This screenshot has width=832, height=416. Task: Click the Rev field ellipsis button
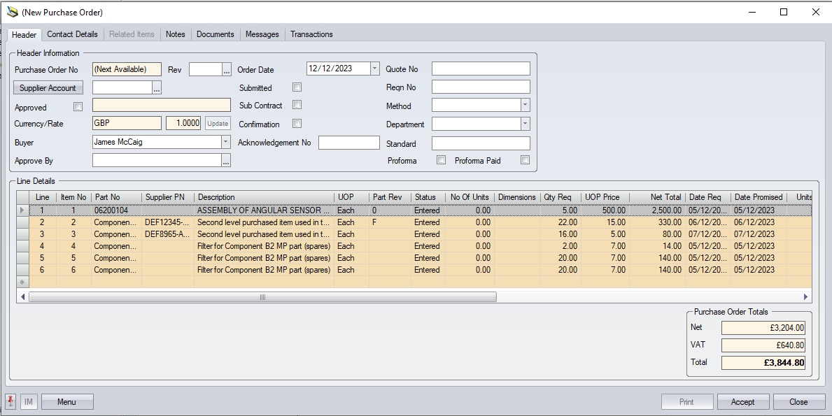point(226,69)
